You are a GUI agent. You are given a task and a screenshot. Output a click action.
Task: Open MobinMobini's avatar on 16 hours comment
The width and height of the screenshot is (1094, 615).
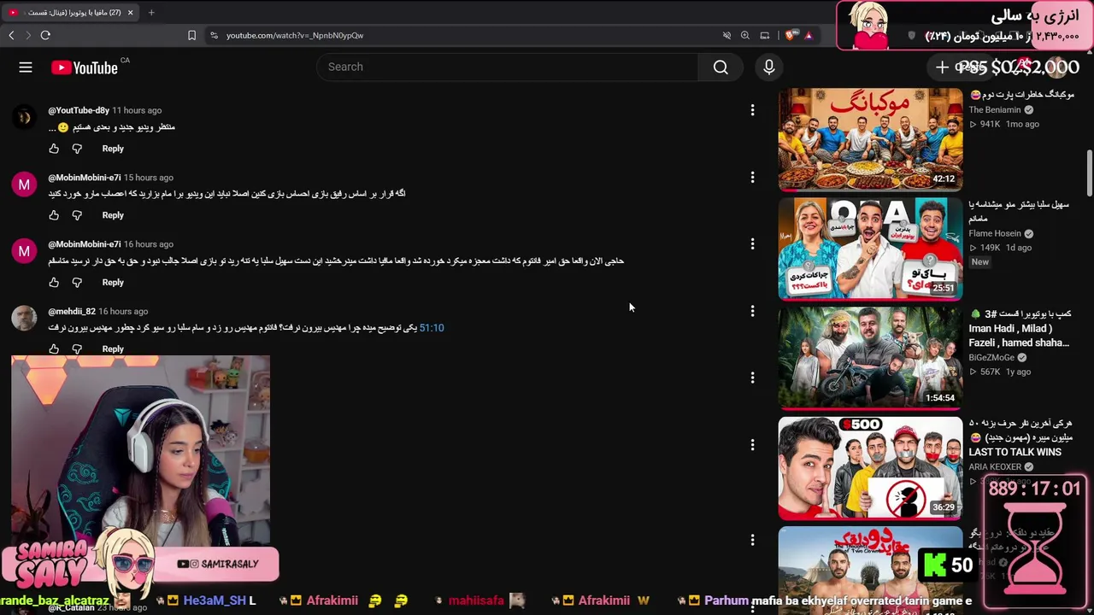pos(24,250)
